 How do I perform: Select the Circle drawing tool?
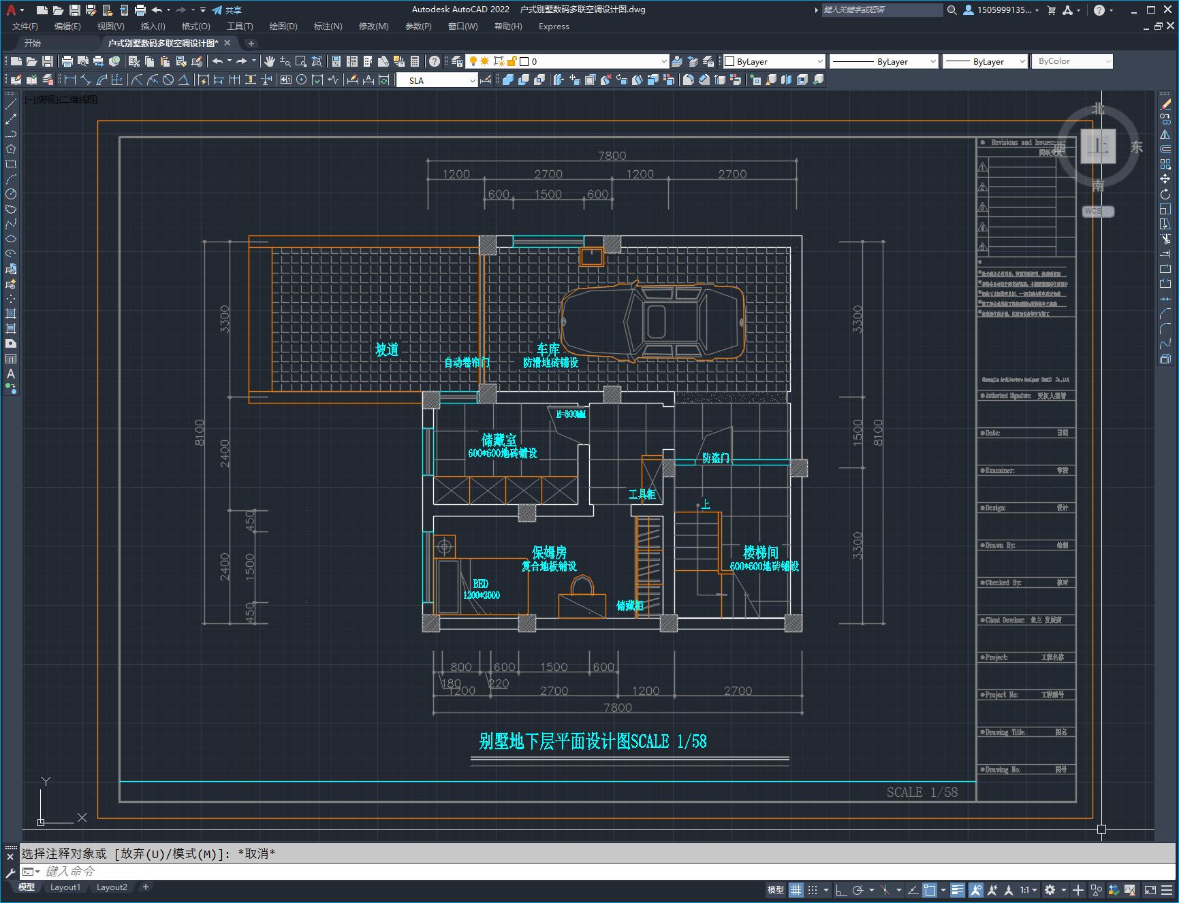coord(11,194)
